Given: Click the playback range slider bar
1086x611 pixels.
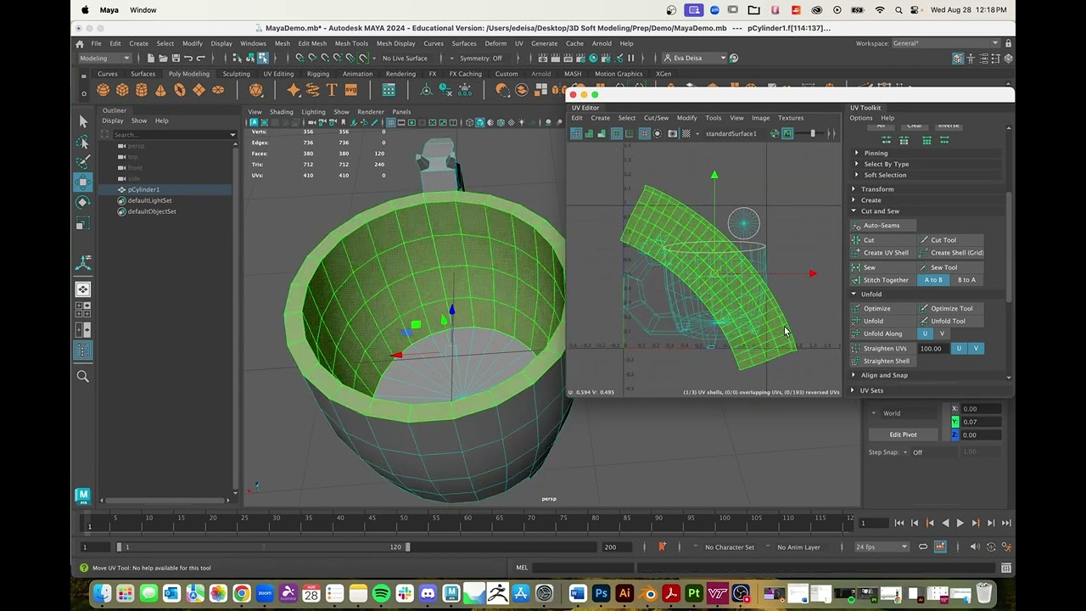Looking at the screenshot, I should pyautogui.click(x=264, y=547).
